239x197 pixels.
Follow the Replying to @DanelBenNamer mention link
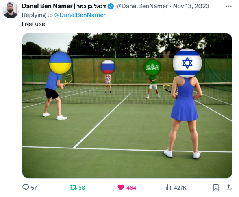click(x=80, y=15)
